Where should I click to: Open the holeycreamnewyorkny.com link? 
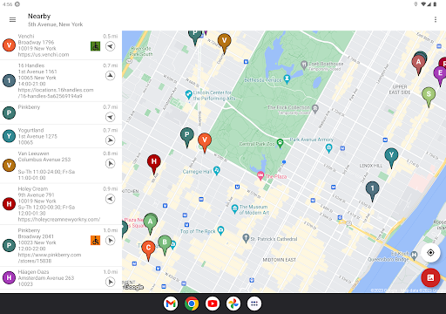[59, 220]
